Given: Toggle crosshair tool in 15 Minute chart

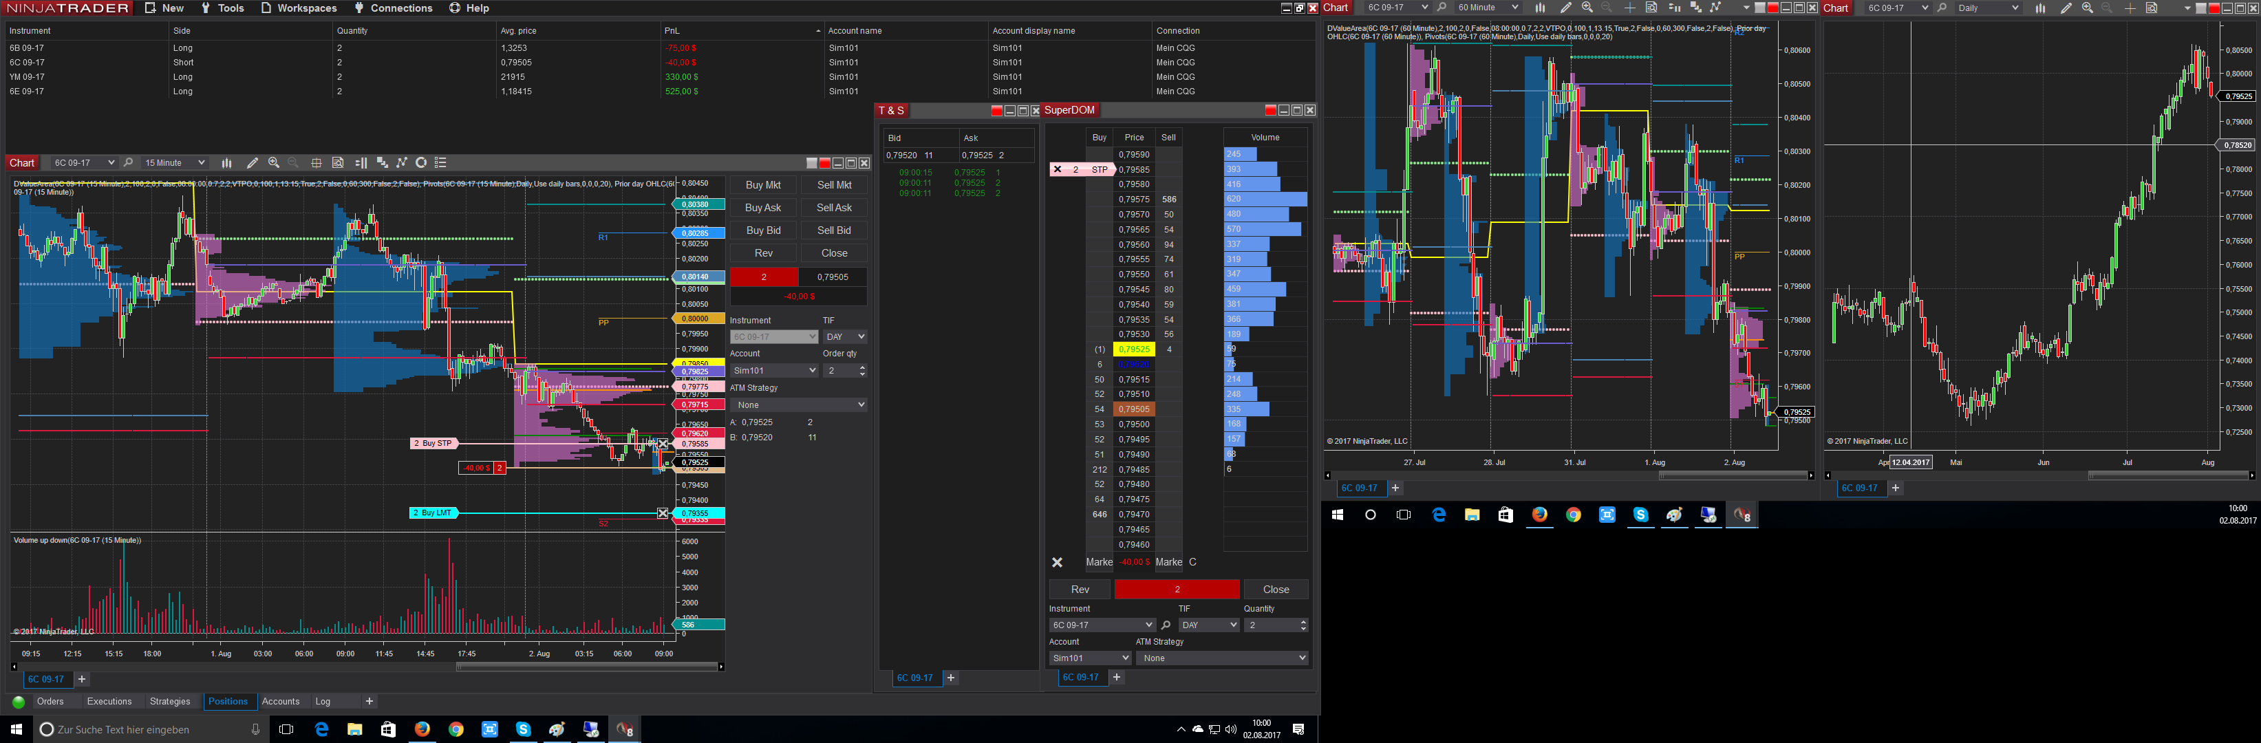Looking at the screenshot, I should (316, 162).
